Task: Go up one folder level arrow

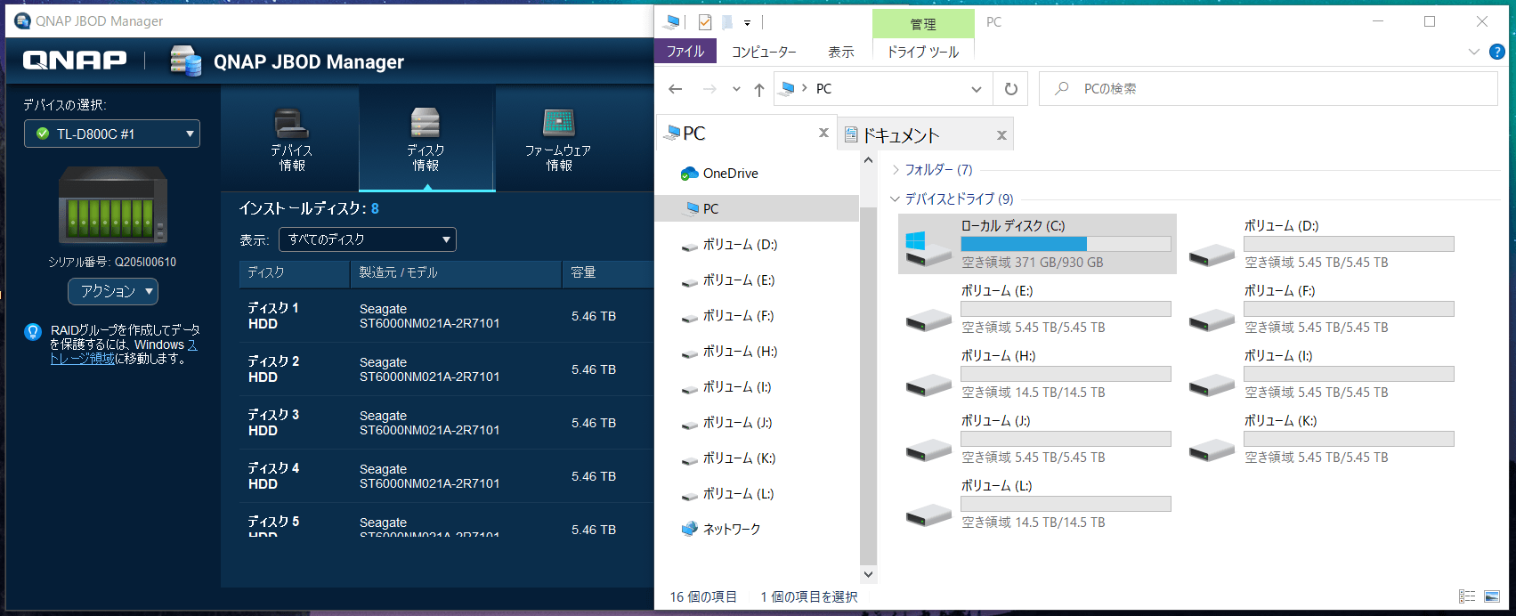Action: click(758, 89)
